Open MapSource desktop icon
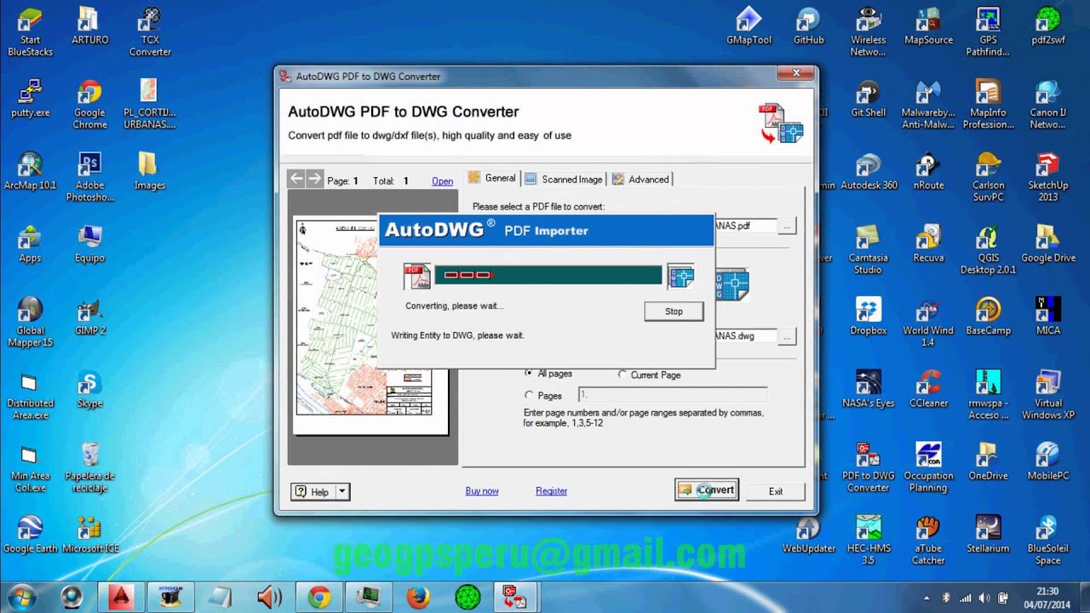Screen dimensions: 1090x613 [x=928, y=26]
